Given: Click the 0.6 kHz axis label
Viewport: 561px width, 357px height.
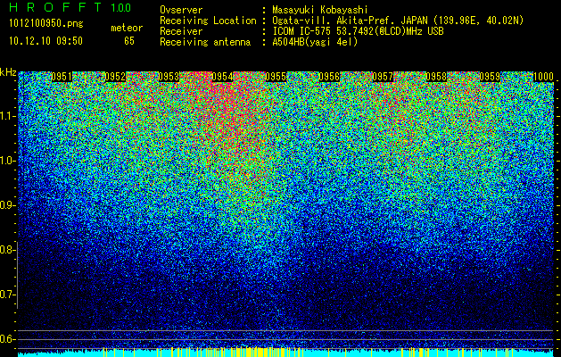Looking at the screenshot, I should pos(7,339).
